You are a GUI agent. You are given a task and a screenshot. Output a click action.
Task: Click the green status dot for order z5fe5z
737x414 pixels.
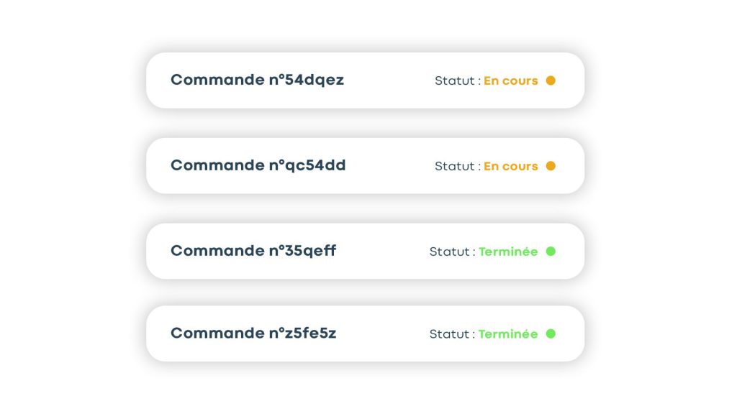[551, 333]
